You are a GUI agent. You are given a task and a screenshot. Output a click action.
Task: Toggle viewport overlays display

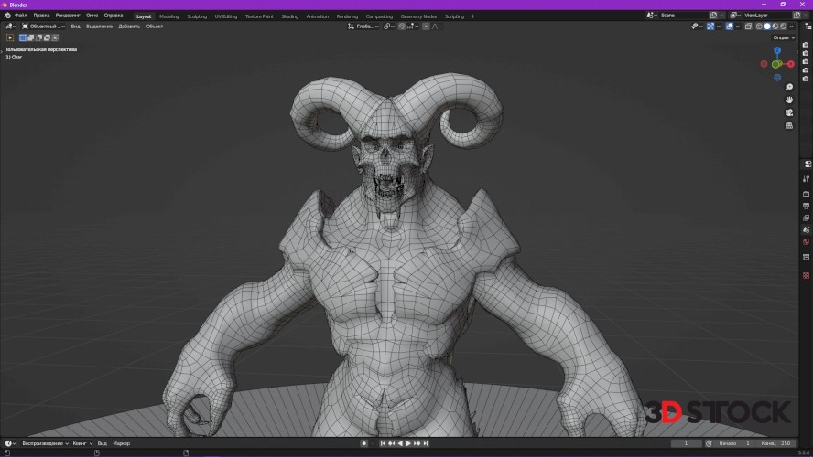(730, 27)
